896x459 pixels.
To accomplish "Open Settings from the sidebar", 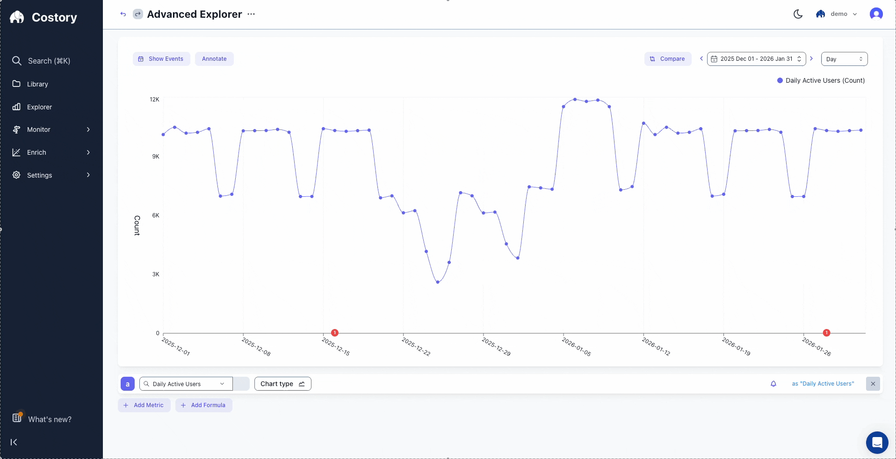I will (x=39, y=175).
